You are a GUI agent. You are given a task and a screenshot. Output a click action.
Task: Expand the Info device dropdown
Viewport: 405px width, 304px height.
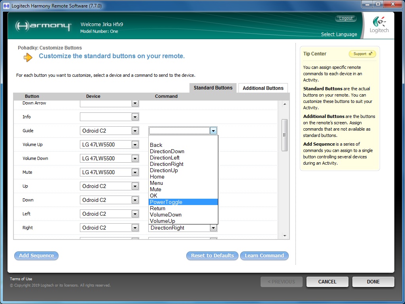pos(135,117)
